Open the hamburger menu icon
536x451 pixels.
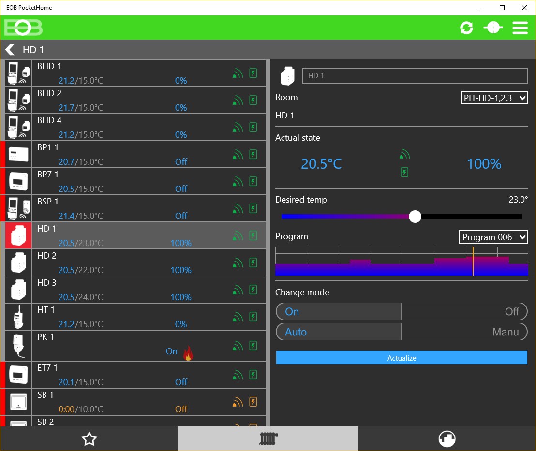tap(520, 28)
